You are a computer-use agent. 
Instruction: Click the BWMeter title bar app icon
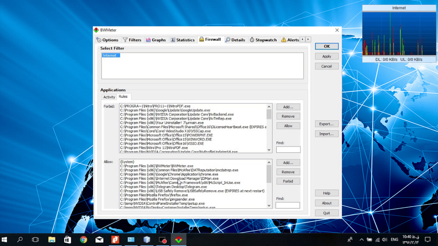click(x=96, y=30)
